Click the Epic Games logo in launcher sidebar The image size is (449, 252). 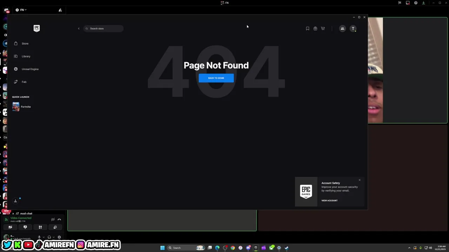(x=36, y=28)
